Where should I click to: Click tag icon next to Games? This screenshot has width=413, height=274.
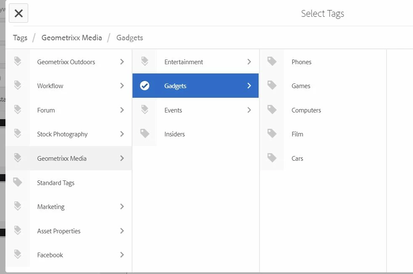(x=272, y=85)
